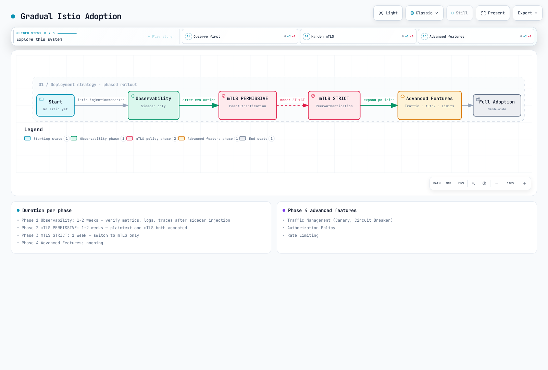The width and height of the screenshot is (548, 370).
Task: Click the shield icon on mTLS STRICT node
Action: (x=313, y=96)
